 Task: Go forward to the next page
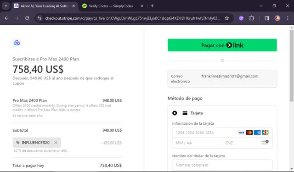17,18
